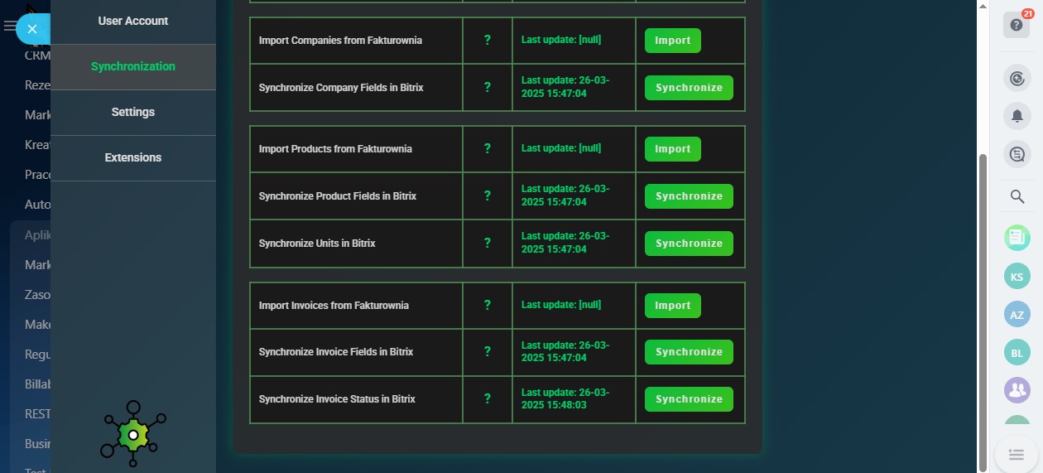
Task: Click Import for Products from Fakturownia
Action: (x=672, y=149)
